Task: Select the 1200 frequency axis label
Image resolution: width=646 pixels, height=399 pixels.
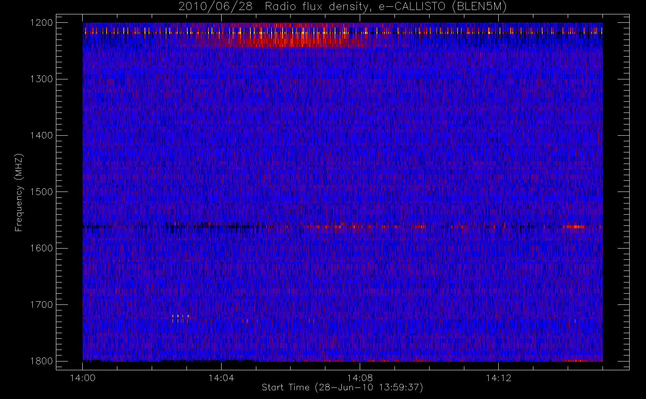Action: [42, 23]
